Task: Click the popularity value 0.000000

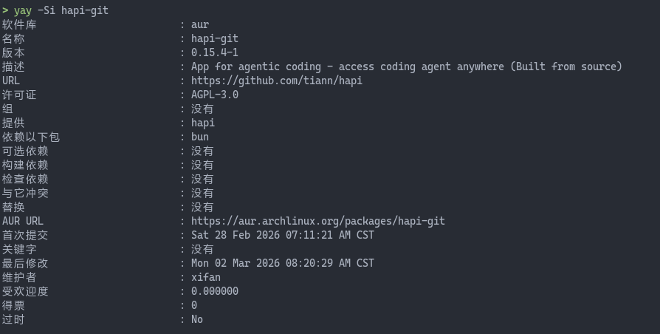Action: coord(215,291)
